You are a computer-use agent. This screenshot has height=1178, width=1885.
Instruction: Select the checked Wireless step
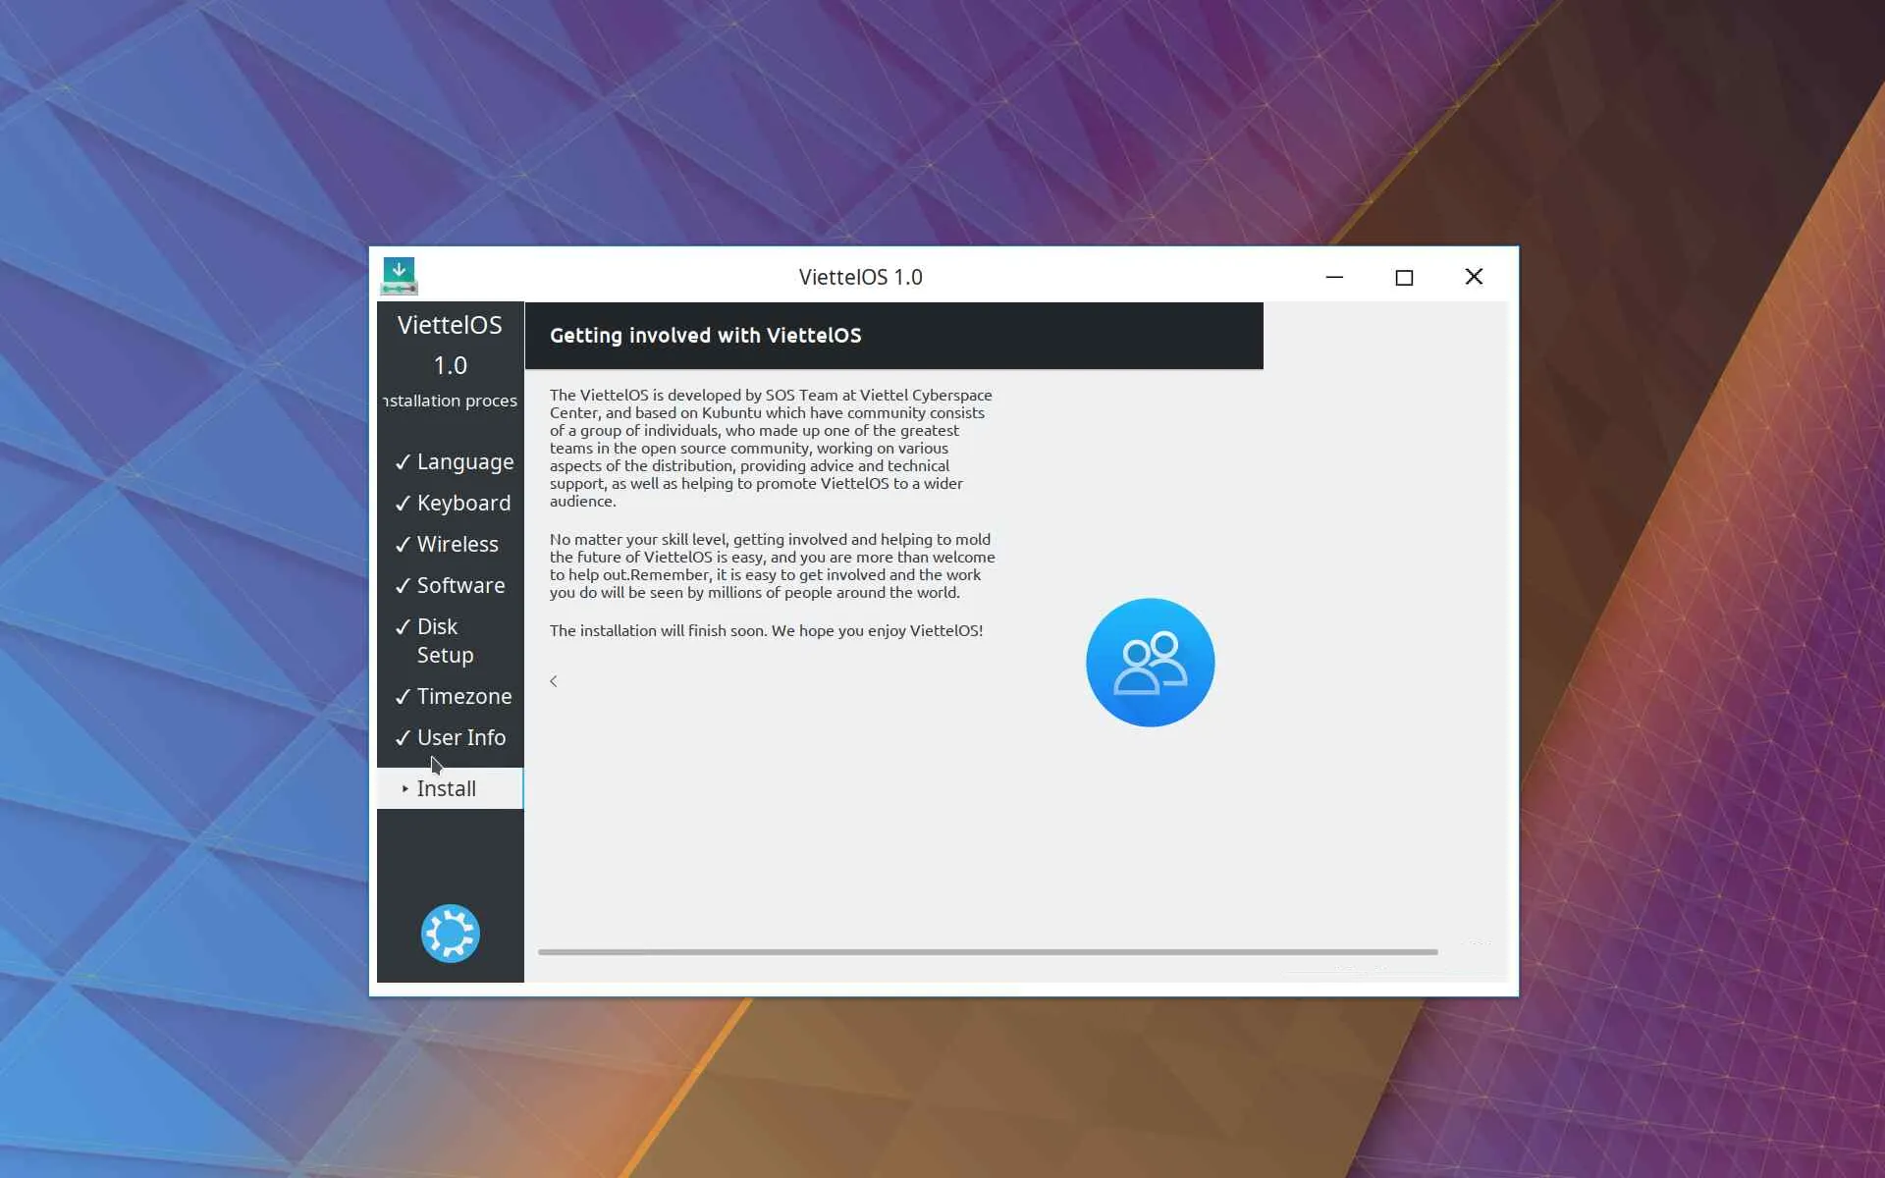coord(458,544)
